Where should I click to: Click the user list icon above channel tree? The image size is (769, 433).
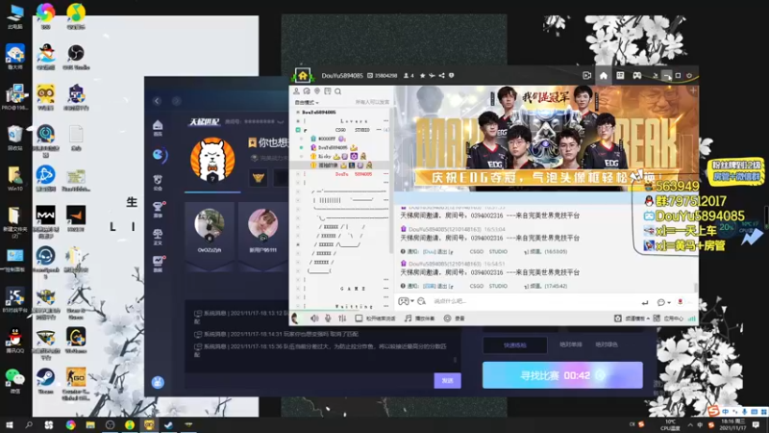pyautogui.click(x=296, y=91)
